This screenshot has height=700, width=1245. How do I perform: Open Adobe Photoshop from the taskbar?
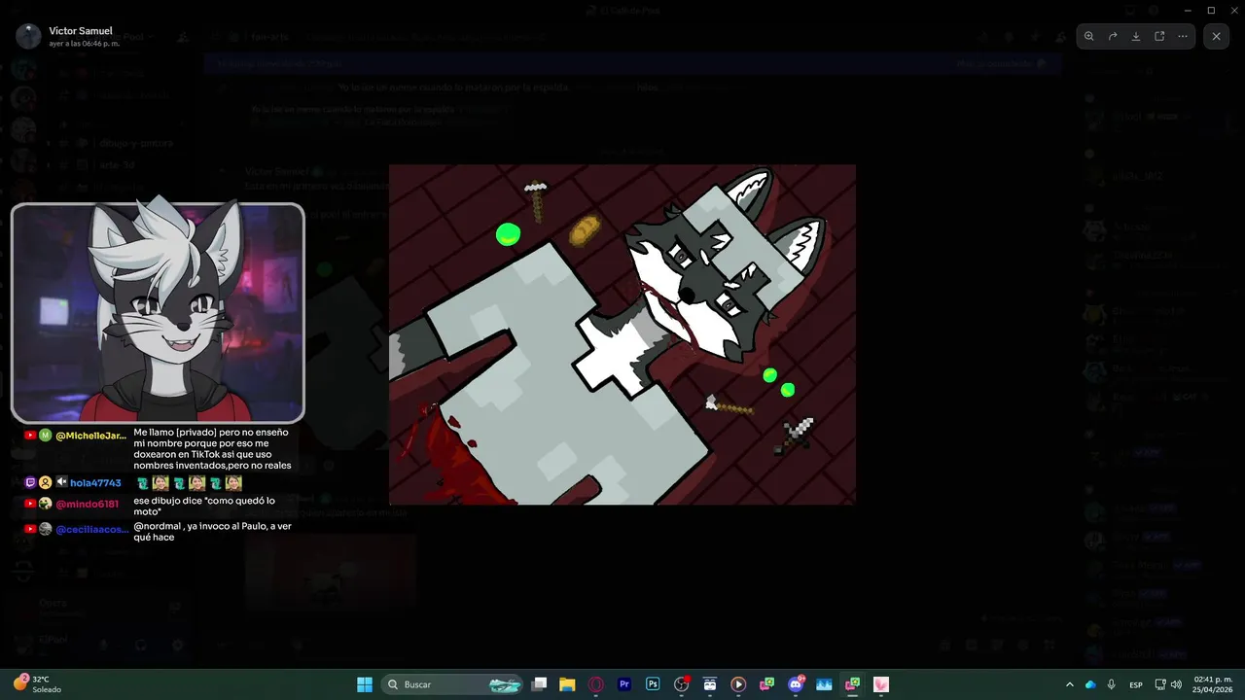tap(653, 684)
